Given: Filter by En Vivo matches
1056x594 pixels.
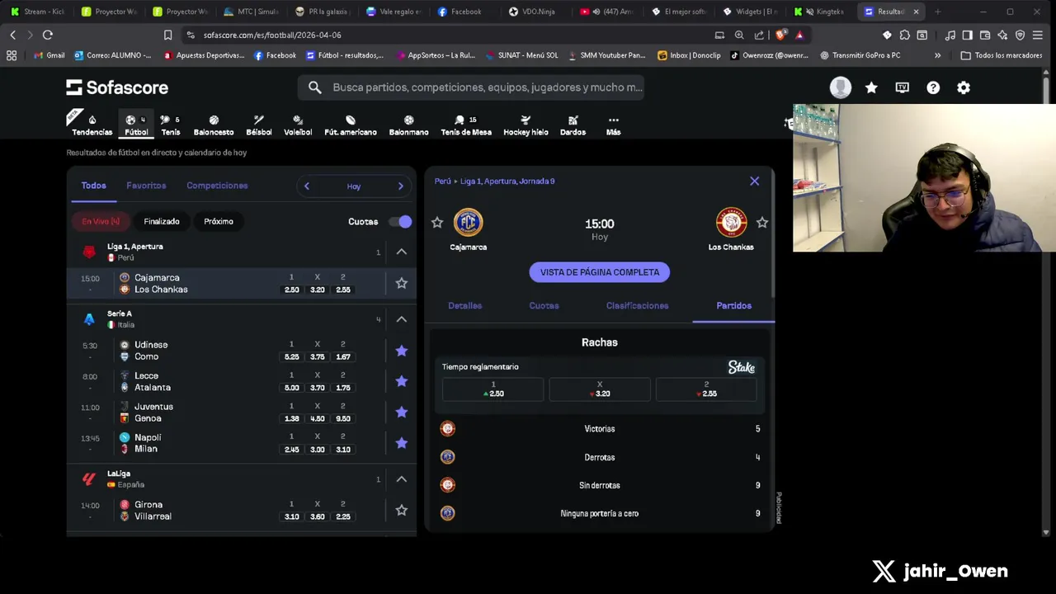Looking at the screenshot, I should (x=101, y=221).
